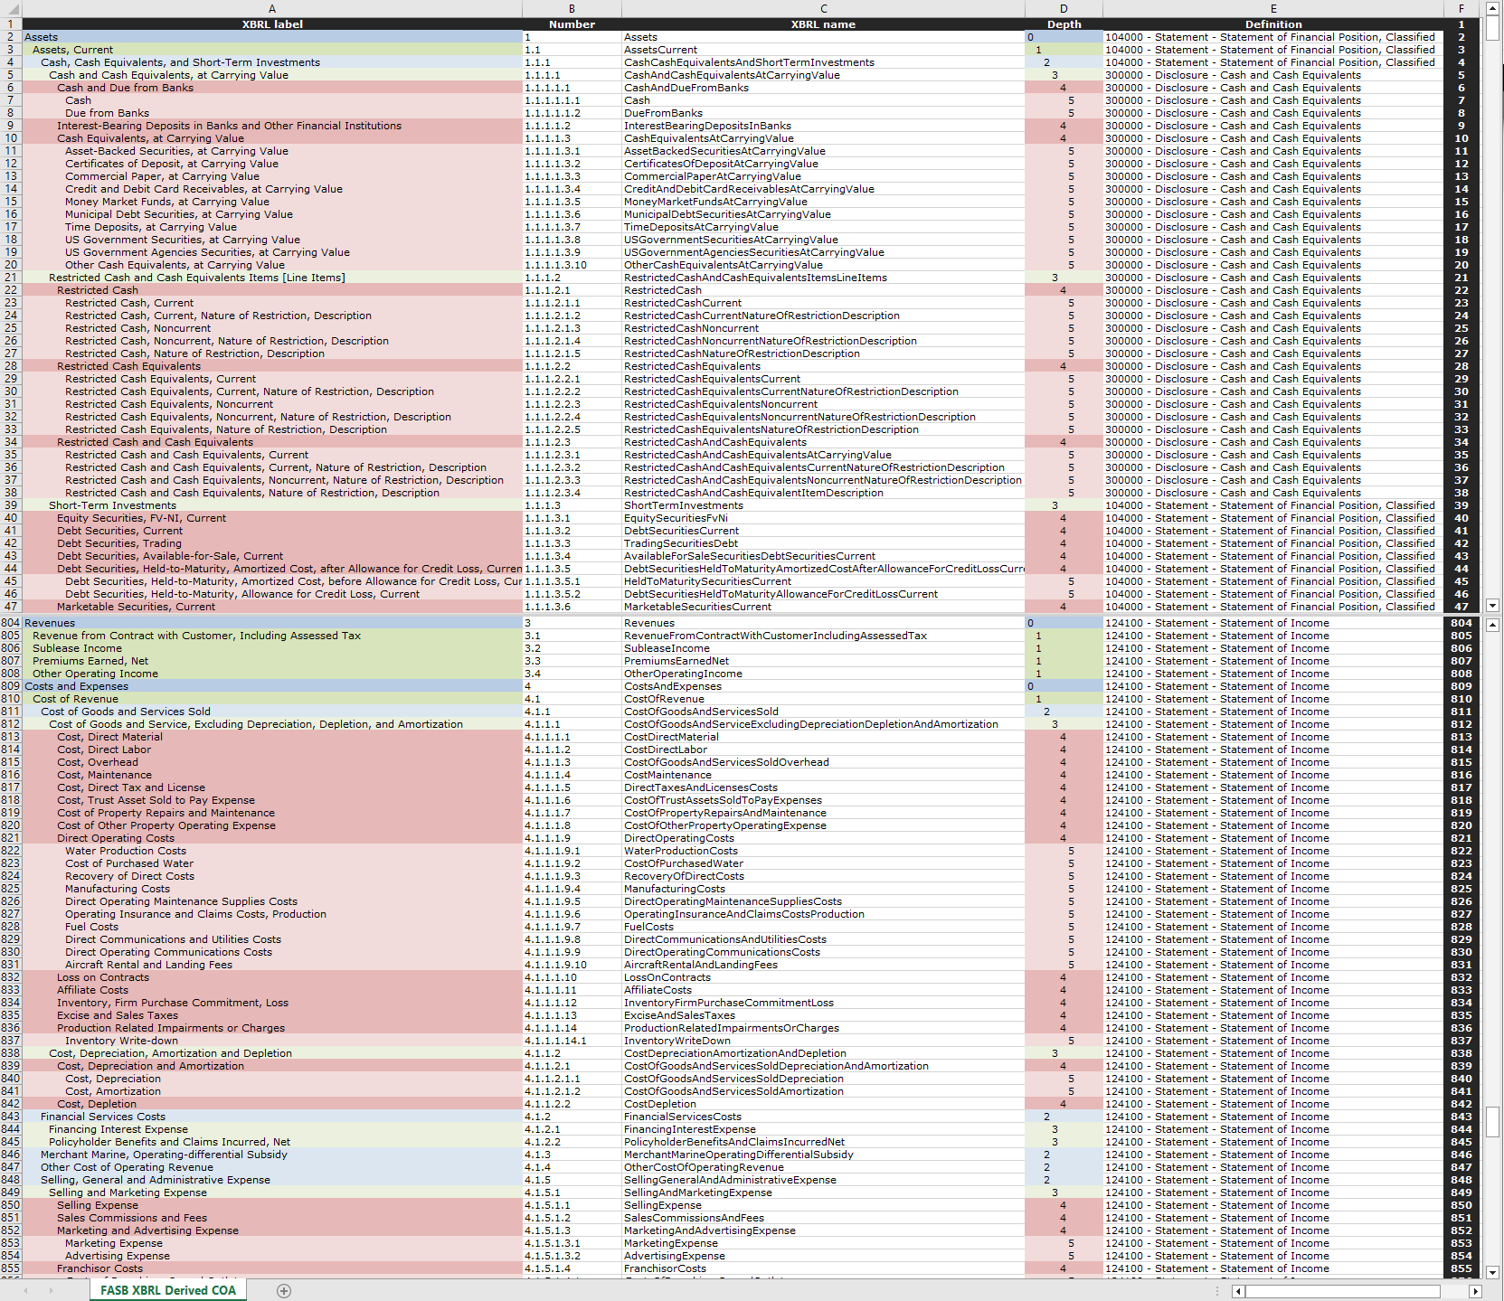Select number cell '1.1.1.3.5.1'
The width and height of the screenshot is (1504, 1301).
pyautogui.click(x=572, y=581)
